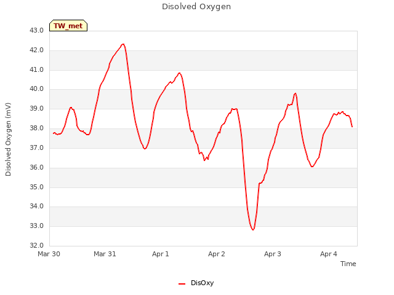Select the 'DisOxy' legend label
The image size is (394, 295).
point(202,283)
